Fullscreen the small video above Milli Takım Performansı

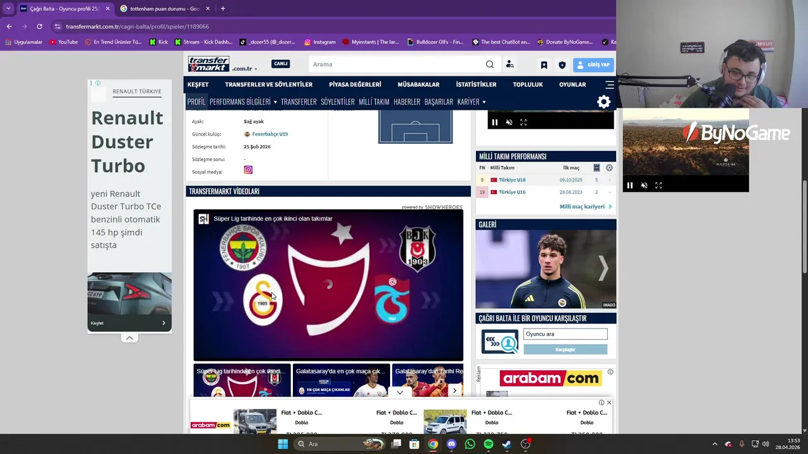click(x=523, y=122)
